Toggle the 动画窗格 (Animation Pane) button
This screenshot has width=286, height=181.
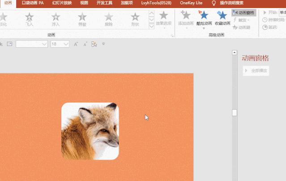point(244,13)
